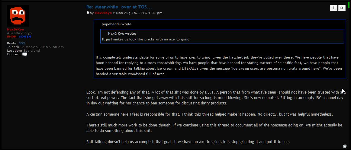Click the BHDN ADMIN rank badge
The height and width of the screenshot is (150, 351).
click(19, 37)
